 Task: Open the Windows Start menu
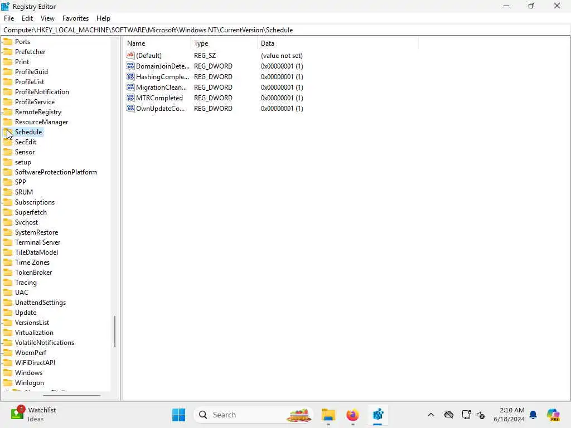(178, 415)
